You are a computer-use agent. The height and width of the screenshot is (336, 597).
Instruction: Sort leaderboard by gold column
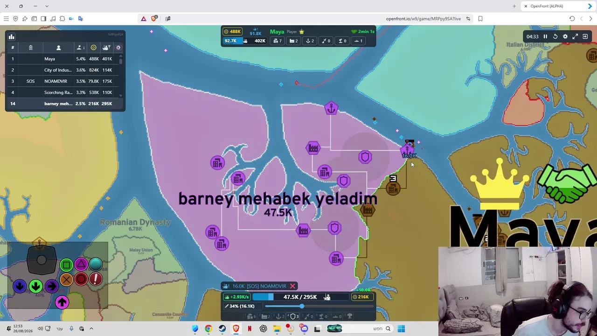[x=94, y=48]
